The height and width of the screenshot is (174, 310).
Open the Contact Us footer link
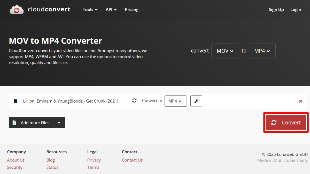132,160
